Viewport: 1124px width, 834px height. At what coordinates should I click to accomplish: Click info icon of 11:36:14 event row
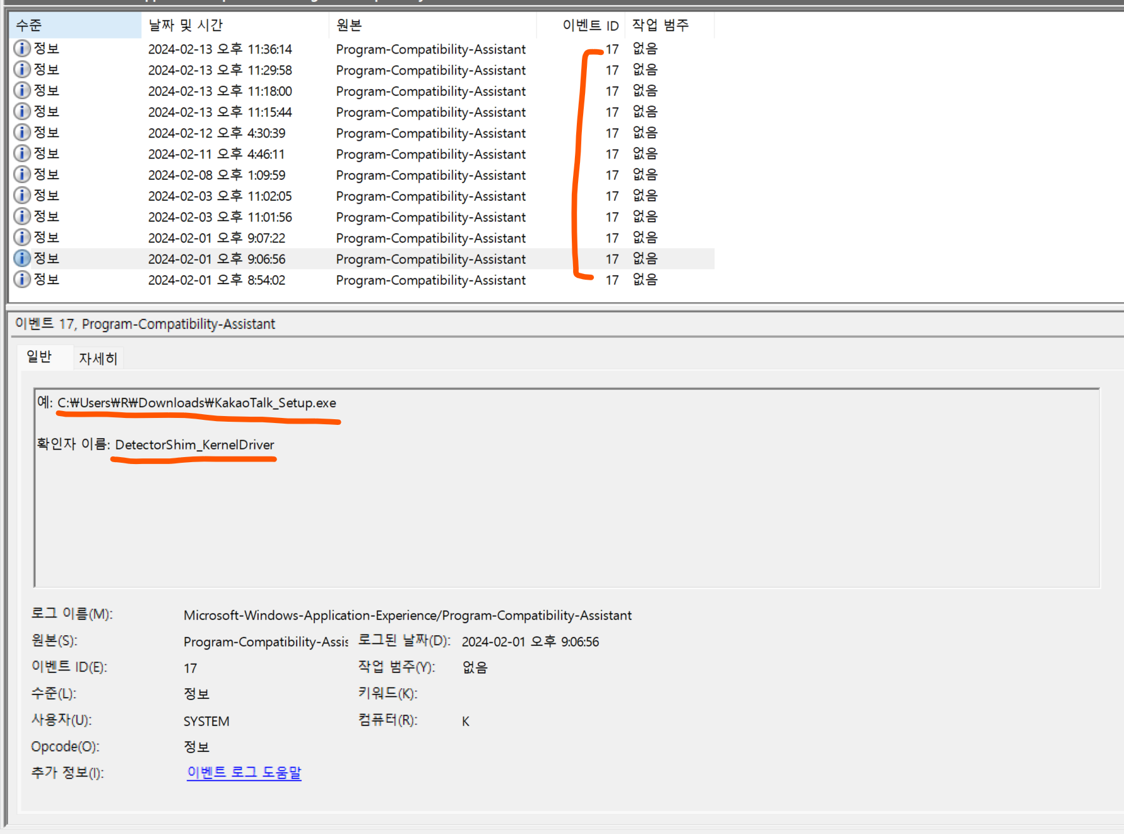[x=22, y=49]
